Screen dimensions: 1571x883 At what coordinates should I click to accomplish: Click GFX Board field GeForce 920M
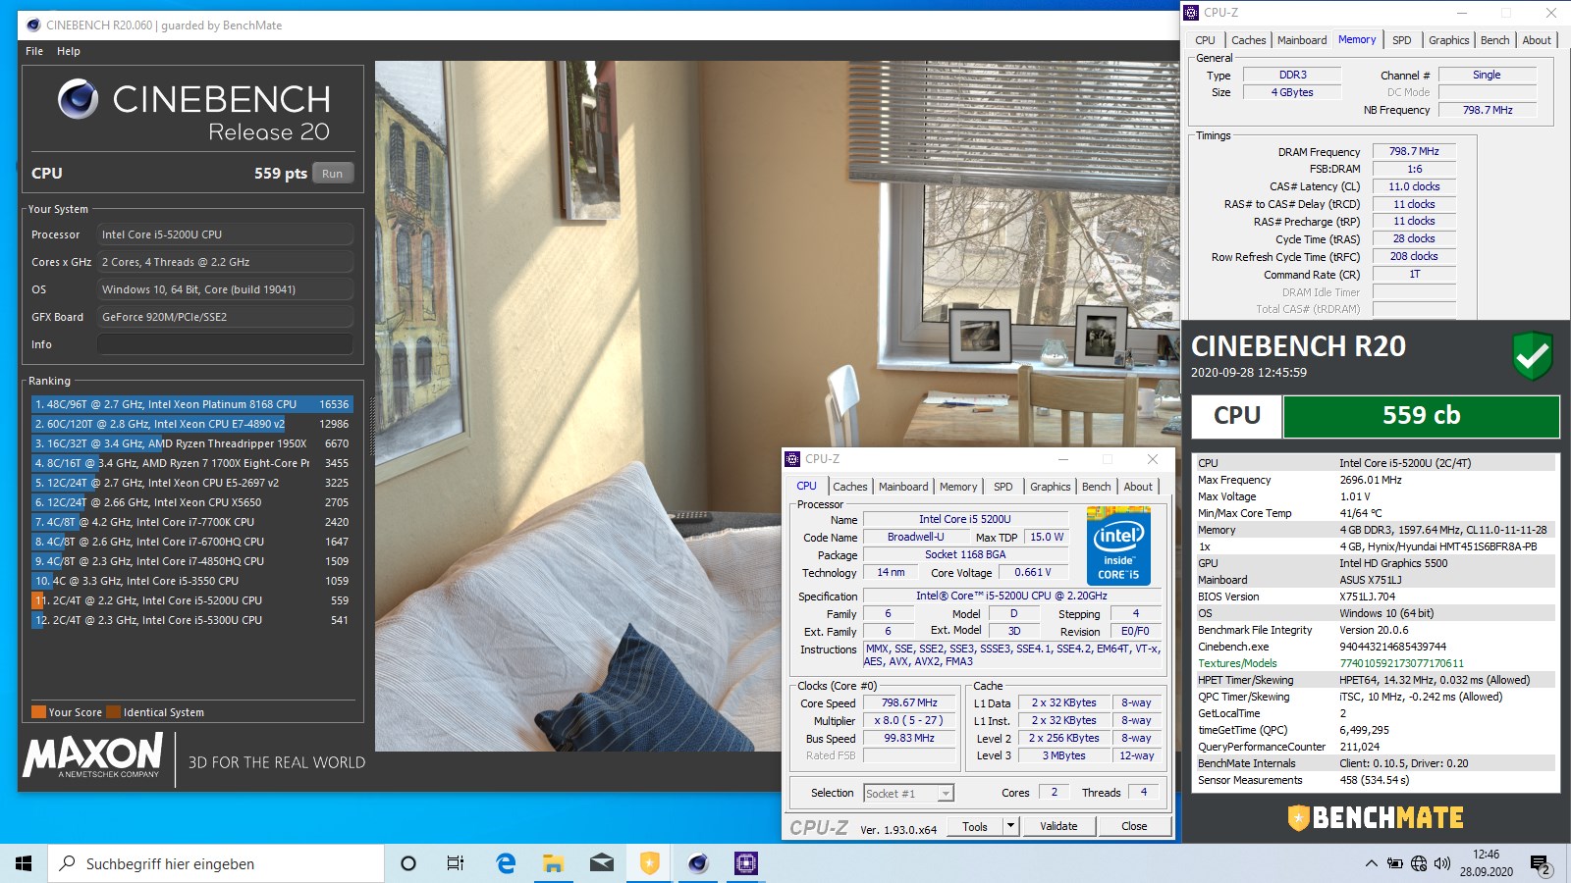point(225,317)
